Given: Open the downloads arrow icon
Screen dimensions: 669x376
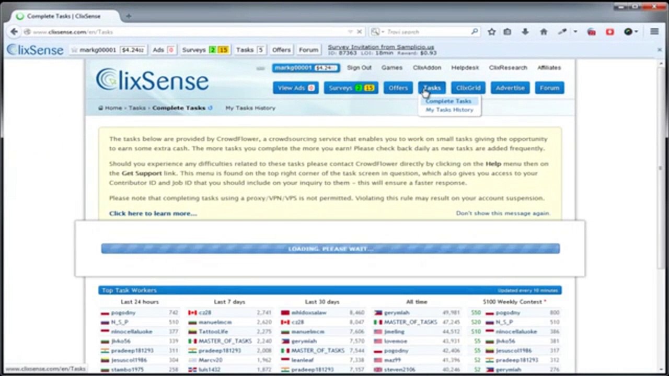Looking at the screenshot, I should (525, 32).
